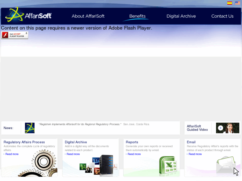Click the news item logo thumbnail
Viewport: 242px width, 181px height.
click(30, 128)
